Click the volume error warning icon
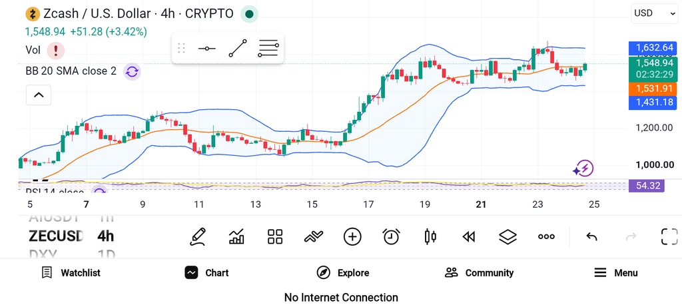Screen dimensions: 682x307 (56, 51)
